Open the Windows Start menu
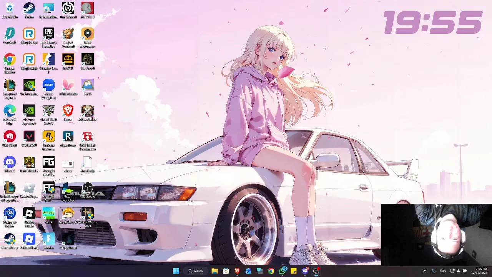This screenshot has width=492, height=277. click(x=176, y=271)
